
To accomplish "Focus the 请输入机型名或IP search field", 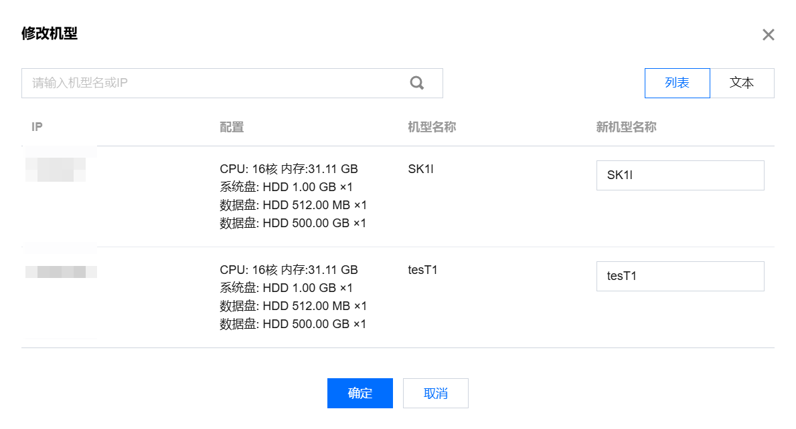I will click(214, 83).
